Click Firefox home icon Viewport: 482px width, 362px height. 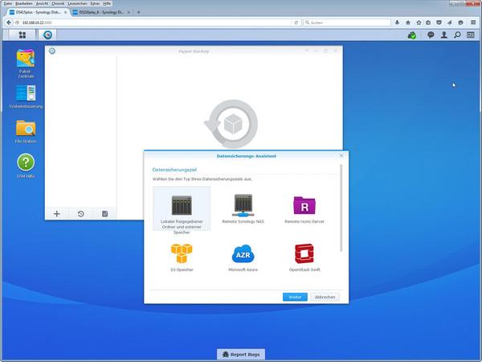(408, 23)
